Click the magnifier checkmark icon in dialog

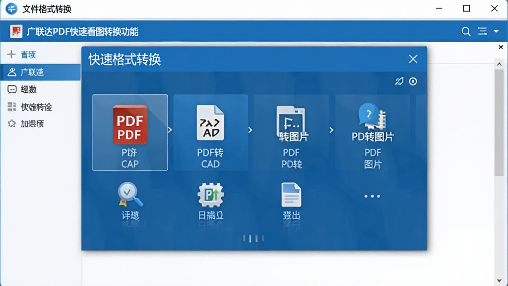(x=130, y=194)
